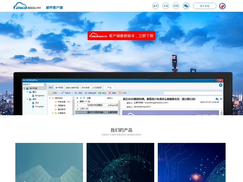Click the WeChat icon in header
This screenshot has width=243, height=182.
[x=186, y=6]
